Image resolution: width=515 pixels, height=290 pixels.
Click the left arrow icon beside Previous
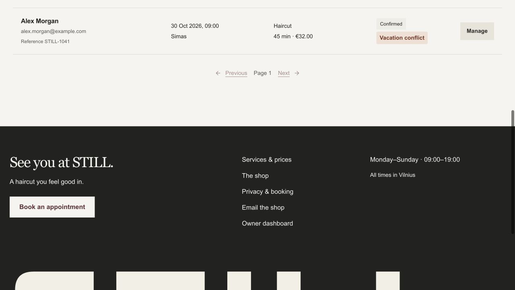tap(218, 73)
